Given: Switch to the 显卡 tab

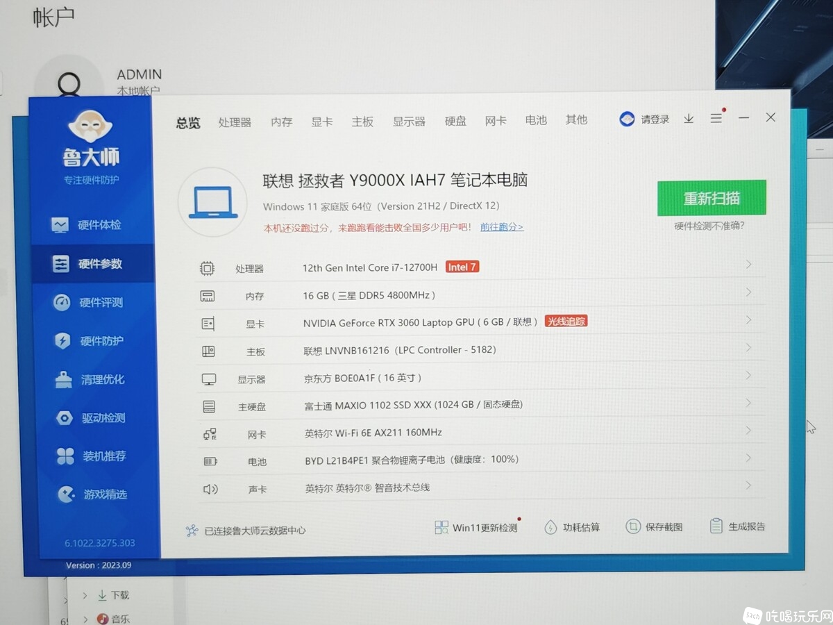Looking at the screenshot, I should (321, 122).
